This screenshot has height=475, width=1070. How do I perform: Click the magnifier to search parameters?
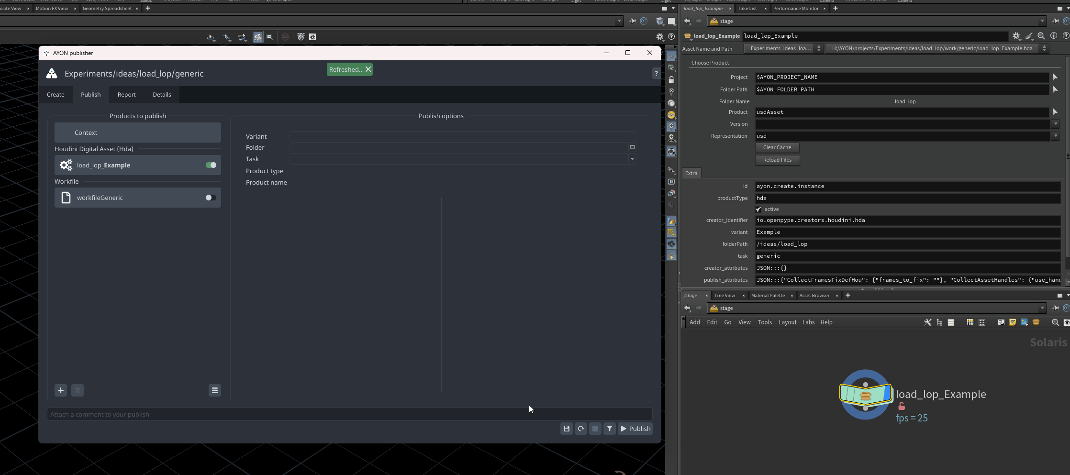click(x=1041, y=36)
